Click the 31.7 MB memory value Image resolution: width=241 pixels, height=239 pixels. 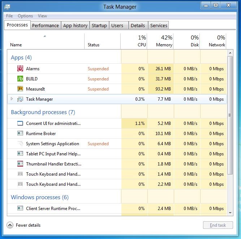163,79
